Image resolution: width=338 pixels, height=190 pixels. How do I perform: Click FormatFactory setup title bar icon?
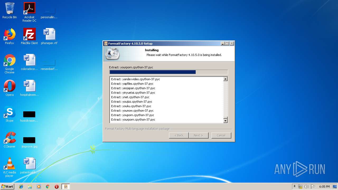point(106,44)
